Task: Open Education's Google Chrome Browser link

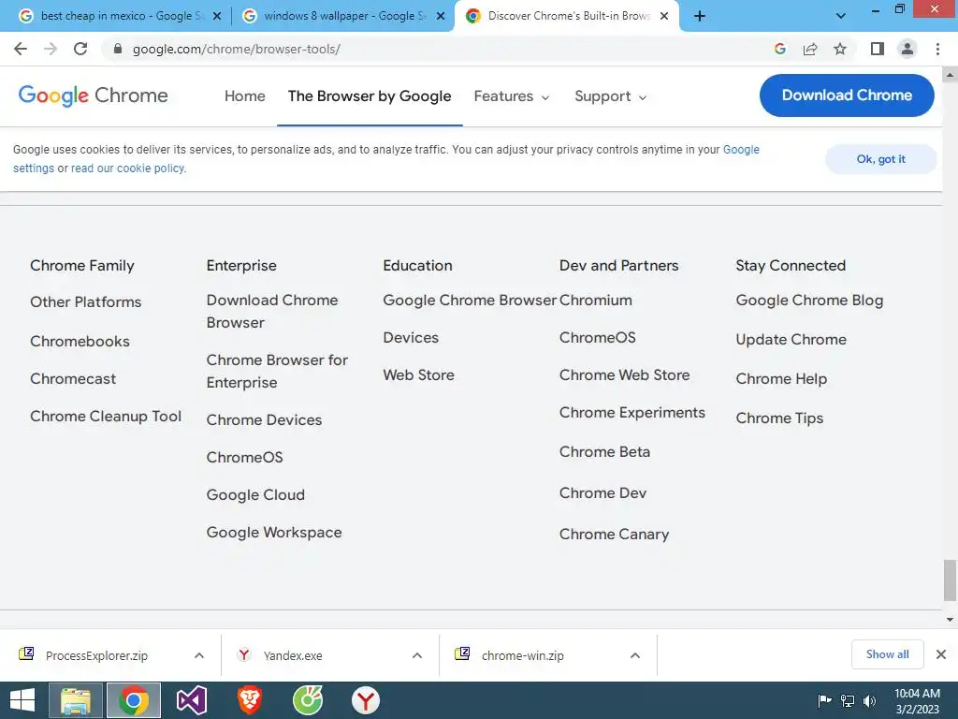Action: click(470, 301)
